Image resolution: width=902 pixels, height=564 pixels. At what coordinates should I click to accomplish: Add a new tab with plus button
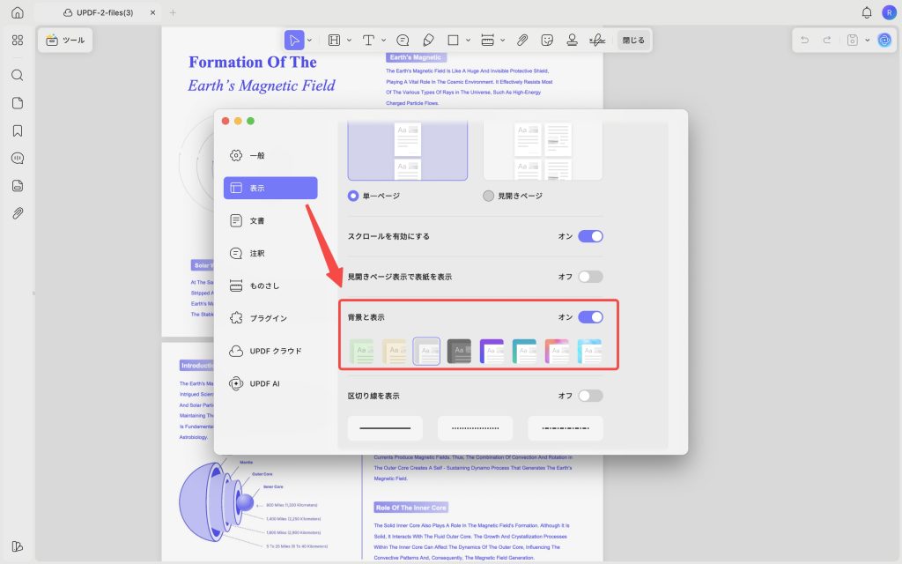[x=173, y=12]
